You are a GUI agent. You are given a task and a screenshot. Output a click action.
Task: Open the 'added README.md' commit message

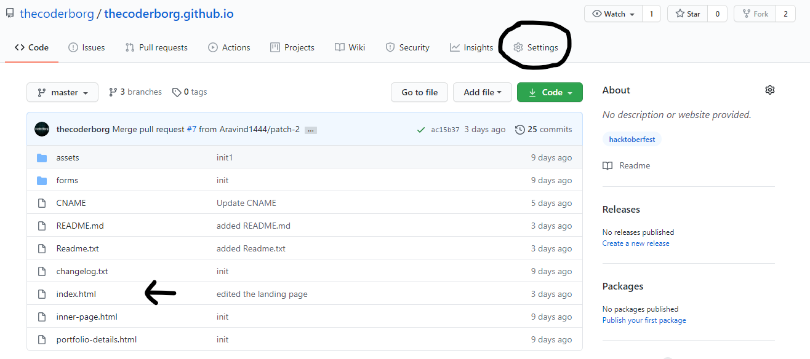click(254, 226)
